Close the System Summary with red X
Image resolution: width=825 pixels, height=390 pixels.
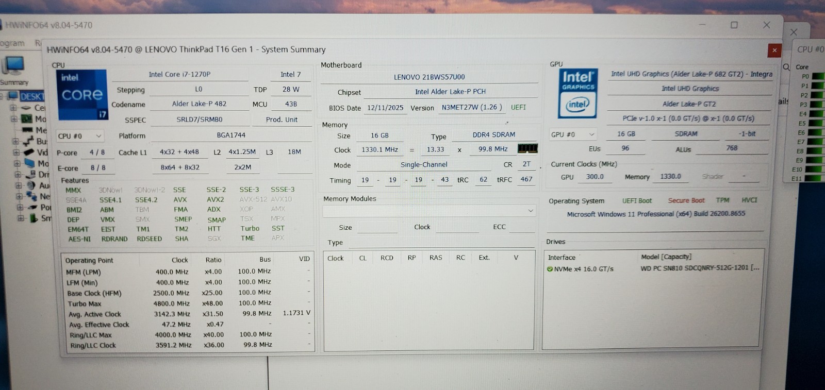[774, 50]
